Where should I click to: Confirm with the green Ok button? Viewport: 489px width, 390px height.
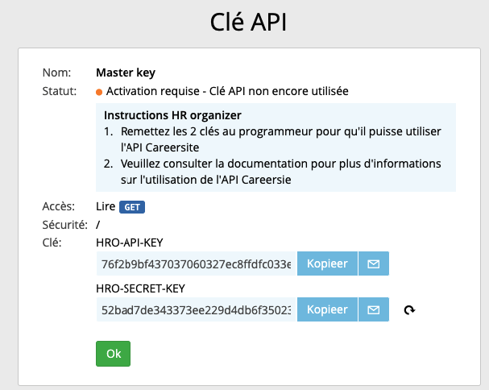(113, 354)
